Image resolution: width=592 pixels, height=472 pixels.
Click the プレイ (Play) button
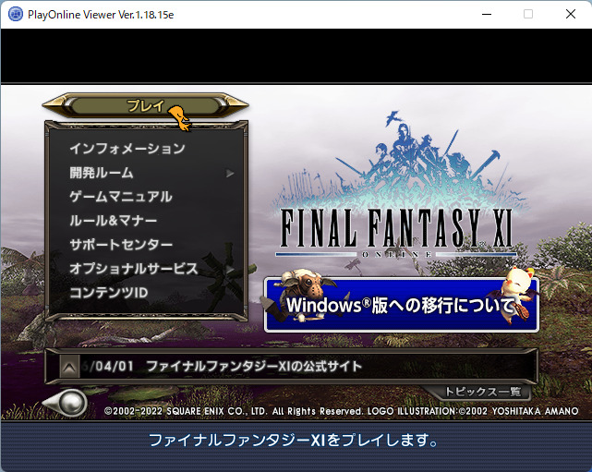pyautogui.click(x=145, y=105)
